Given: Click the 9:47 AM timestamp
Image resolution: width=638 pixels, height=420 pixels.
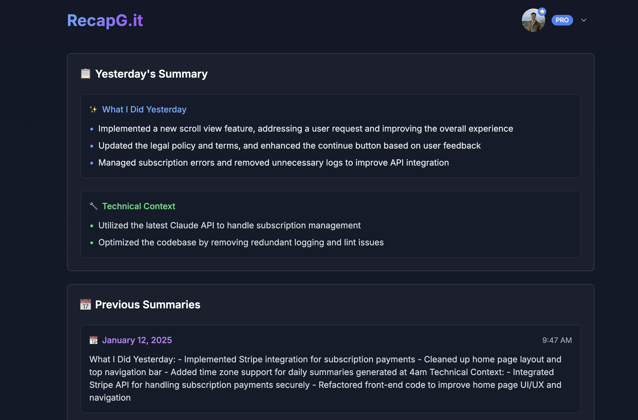Looking at the screenshot, I should [x=557, y=340].
